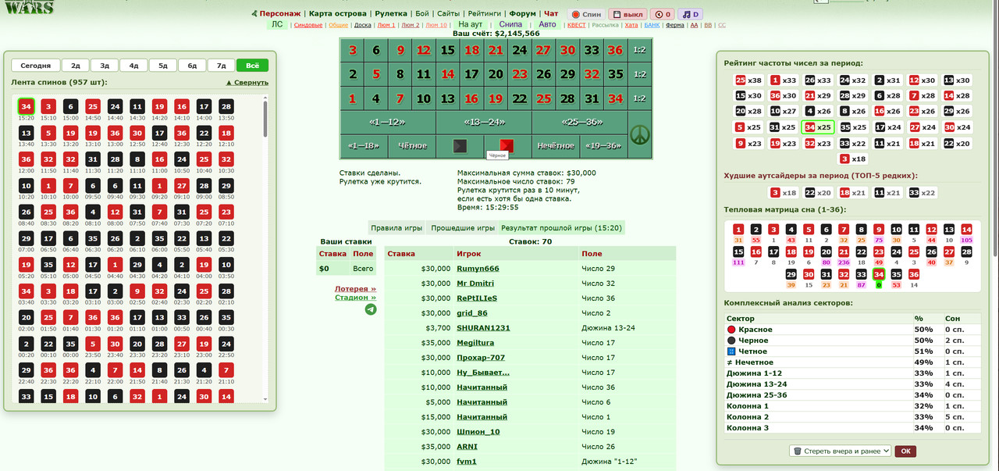999x471 pixels.
Task: Open the Чат menu link
Action: [x=551, y=13]
